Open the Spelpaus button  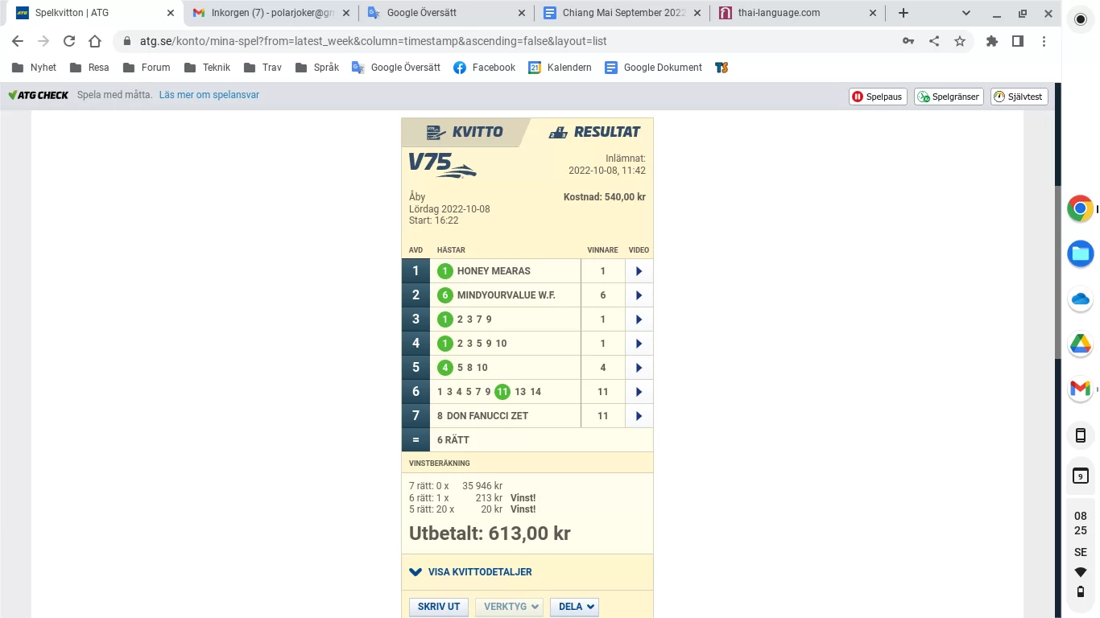tap(878, 97)
